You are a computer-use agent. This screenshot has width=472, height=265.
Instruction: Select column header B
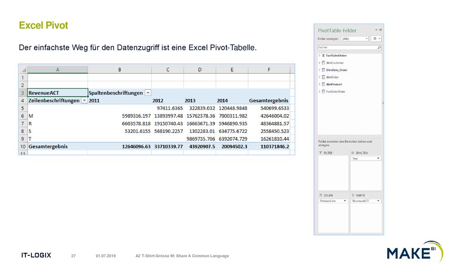[x=119, y=70]
